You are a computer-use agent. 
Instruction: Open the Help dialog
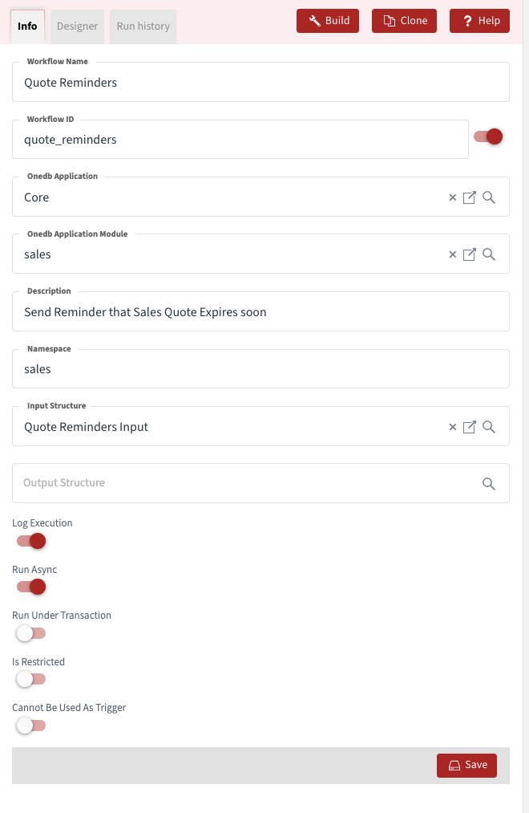click(x=479, y=20)
